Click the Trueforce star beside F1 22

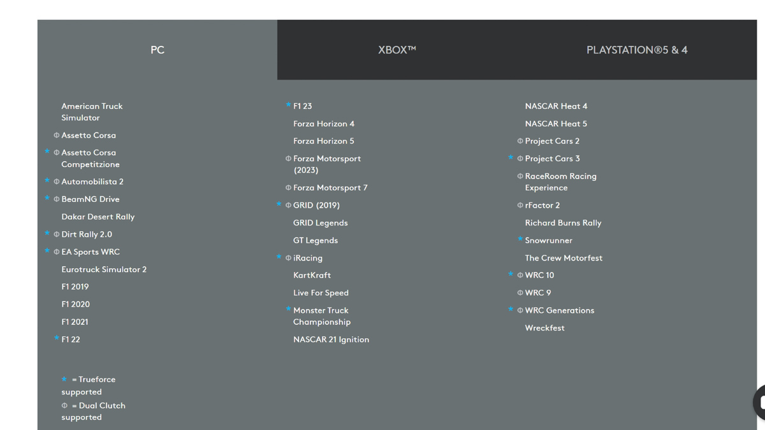click(57, 338)
